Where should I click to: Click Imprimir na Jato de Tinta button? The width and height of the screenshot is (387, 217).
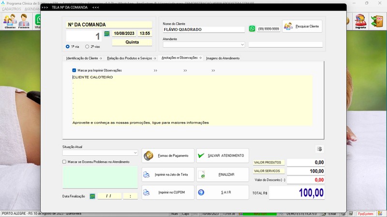point(168,175)
